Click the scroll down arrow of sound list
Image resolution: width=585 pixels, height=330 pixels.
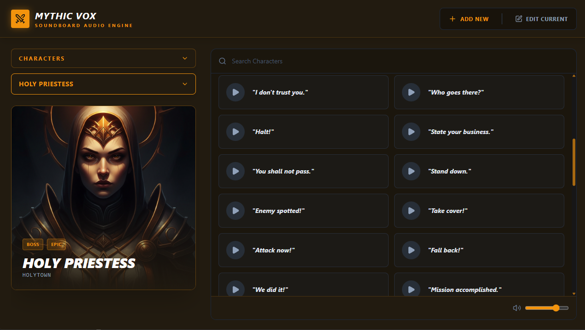pos(574,293)
